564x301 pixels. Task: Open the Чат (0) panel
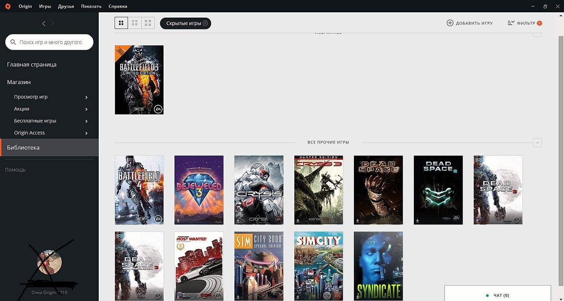tap(497, 294)
